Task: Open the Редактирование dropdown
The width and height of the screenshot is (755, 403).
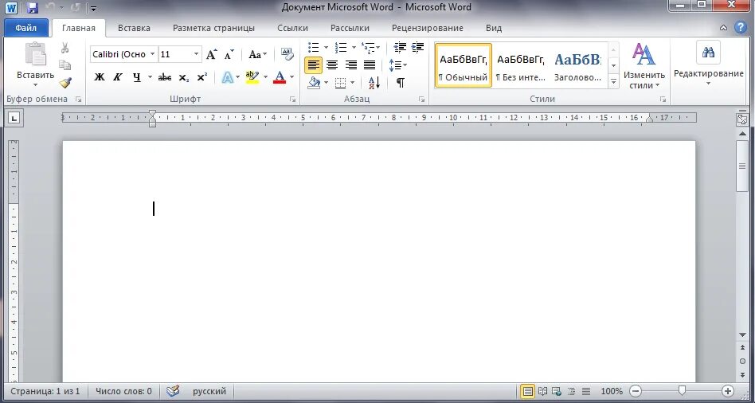Action: pos(708,65)
